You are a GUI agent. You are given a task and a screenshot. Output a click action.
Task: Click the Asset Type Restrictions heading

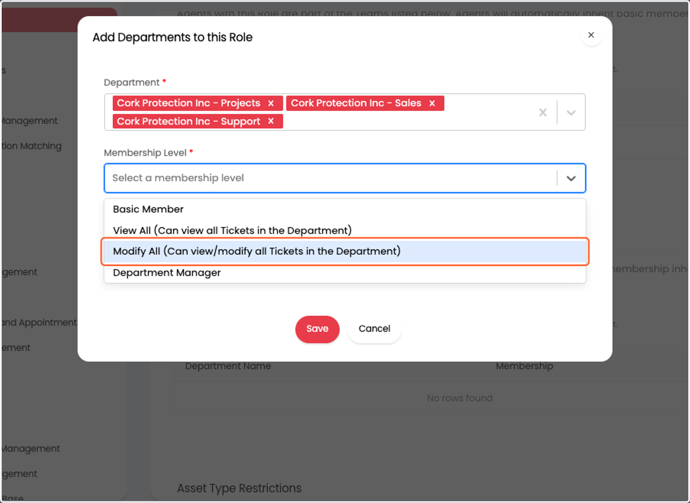[239, 489]
